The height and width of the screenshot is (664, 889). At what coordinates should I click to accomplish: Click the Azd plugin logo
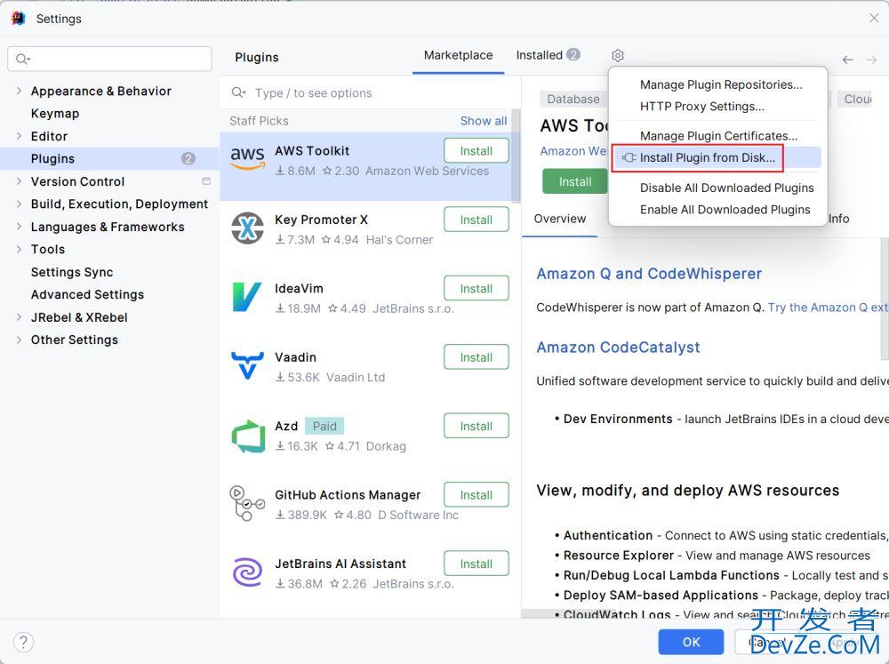[248, 436]
